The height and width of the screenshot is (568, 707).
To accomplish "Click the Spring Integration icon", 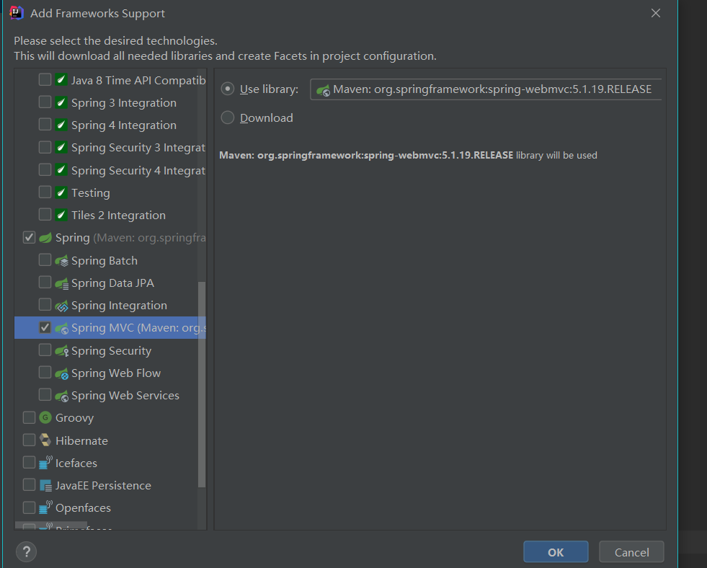I will pos(62,306).
